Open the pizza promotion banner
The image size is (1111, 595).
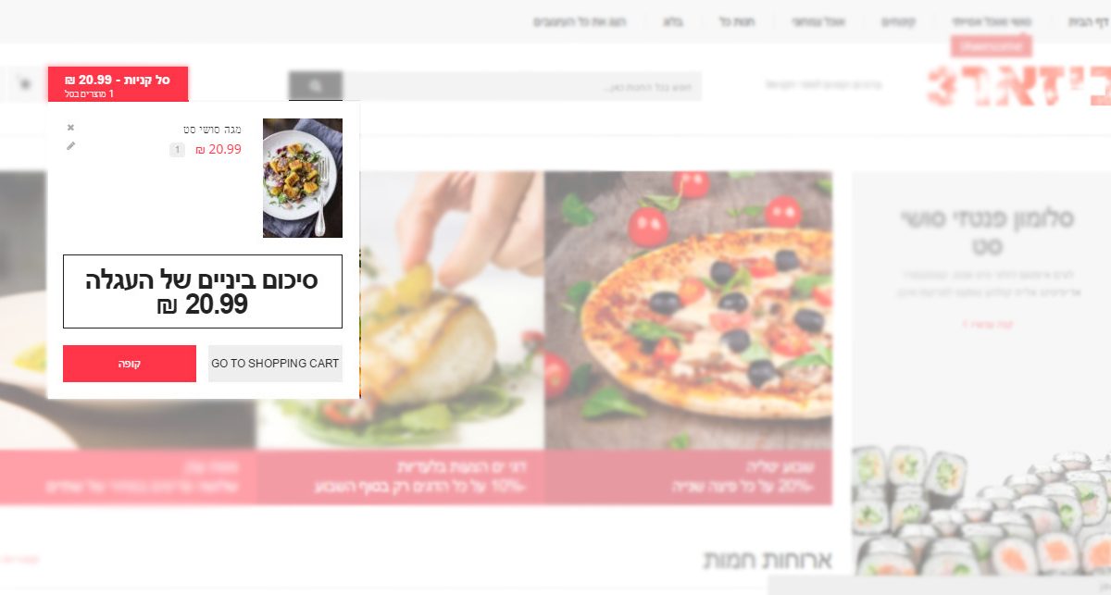click(688, 311)
